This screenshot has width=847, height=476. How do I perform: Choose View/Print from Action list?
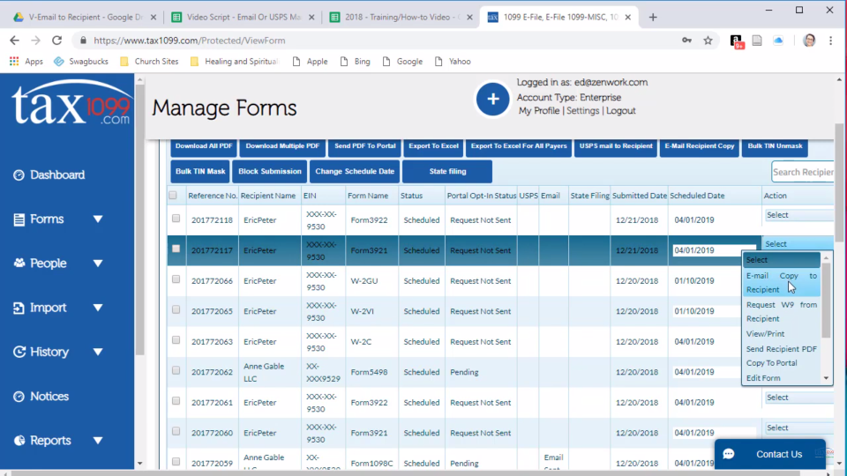click(782, 333)
